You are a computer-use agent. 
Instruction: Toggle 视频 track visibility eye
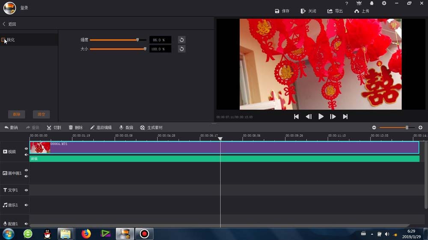(26, 149)
